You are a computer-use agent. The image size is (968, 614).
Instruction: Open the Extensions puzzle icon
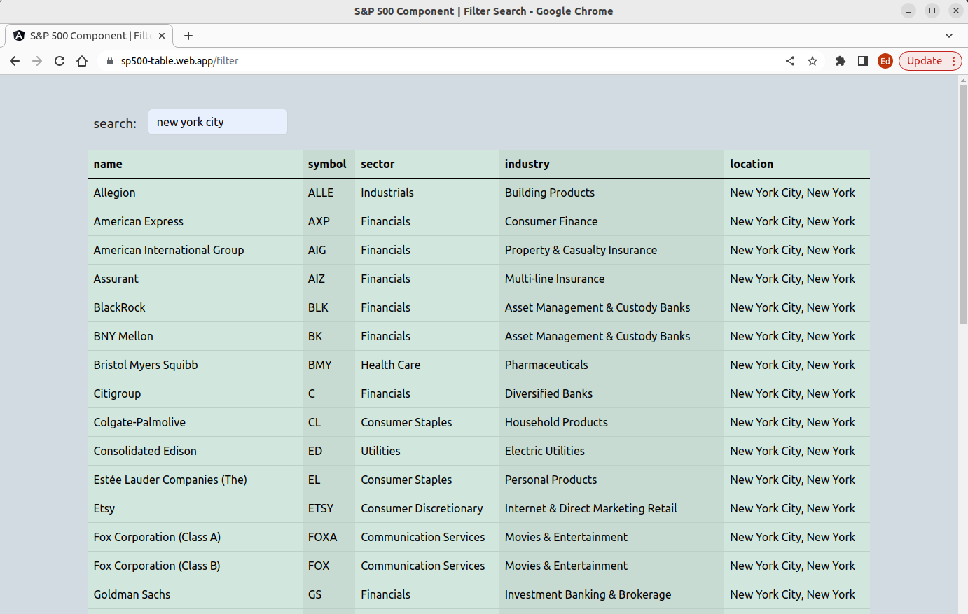841,61
